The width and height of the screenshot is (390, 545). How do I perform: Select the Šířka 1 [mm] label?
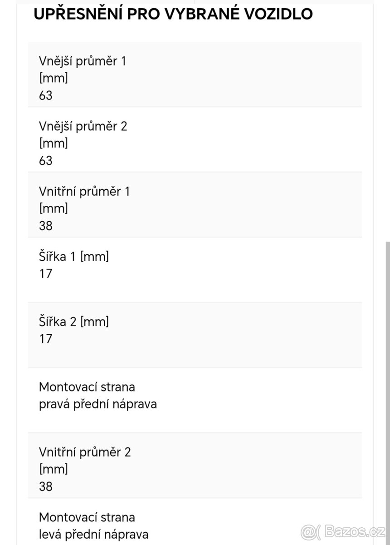tap(74, 257)
